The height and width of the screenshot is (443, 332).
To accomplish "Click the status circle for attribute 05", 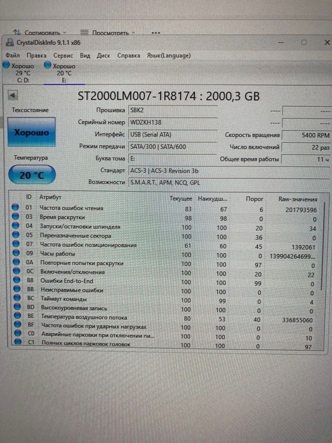I will coord(16,234).
